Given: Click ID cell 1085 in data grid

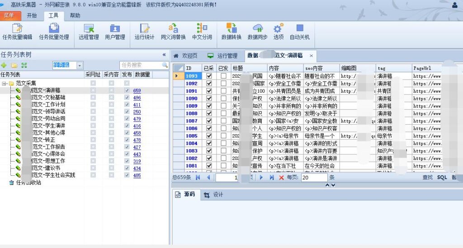Looking at the screenshot, I should coord(193,136).
